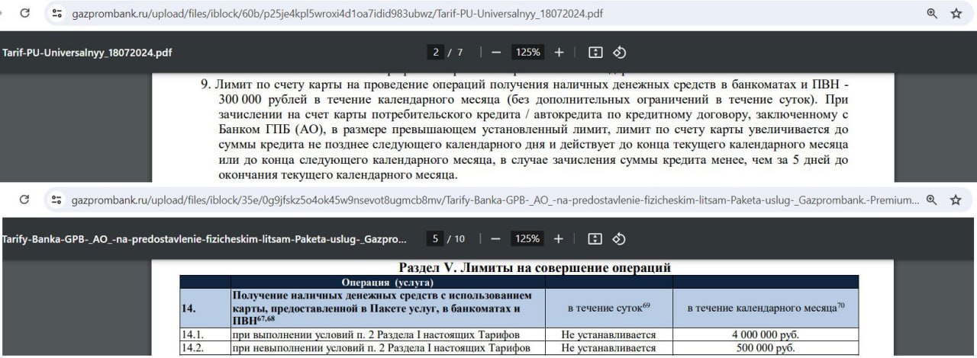The image size is (977, 358).
Task: Open site info for the Tarif-PU-Universalnyy URL
Action: point(56,14)
